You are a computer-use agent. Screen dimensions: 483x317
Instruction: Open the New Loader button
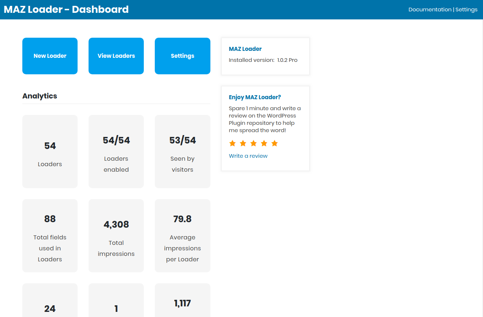(x=50, y=56)
